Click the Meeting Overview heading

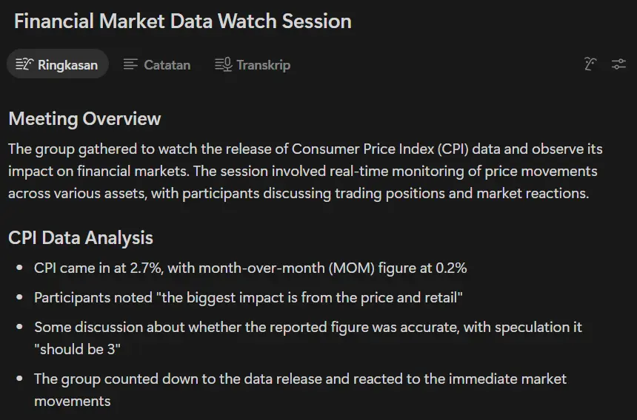(84, 119)
